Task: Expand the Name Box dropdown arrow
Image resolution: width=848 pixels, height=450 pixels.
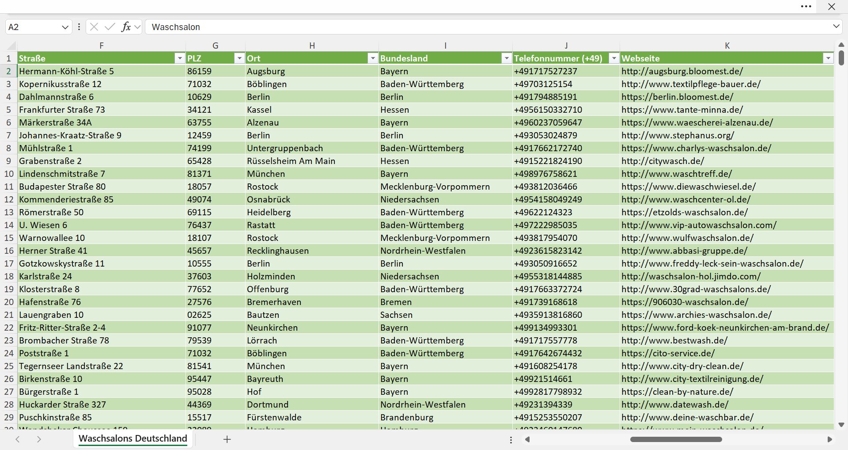Action: pos(65,27)
